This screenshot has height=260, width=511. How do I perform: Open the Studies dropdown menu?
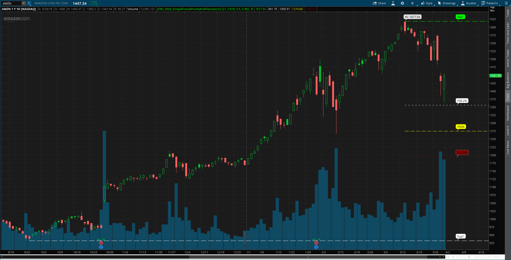click(x=469, y=3)
